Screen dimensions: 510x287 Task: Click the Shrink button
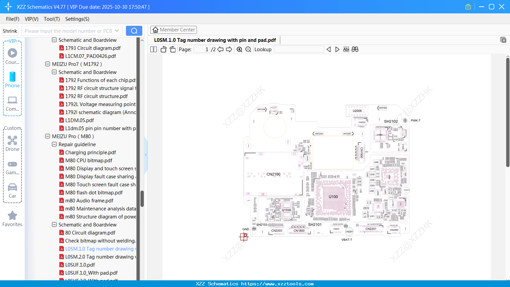point(10,30)
